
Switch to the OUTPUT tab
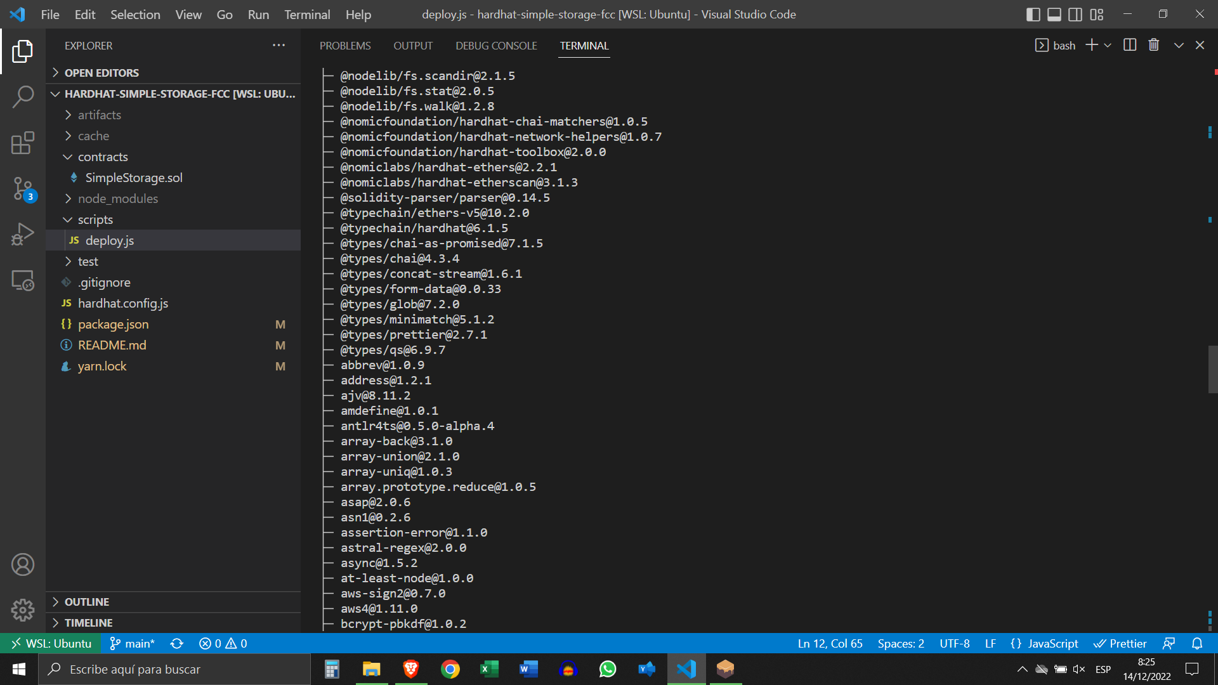click(x=413, y=45)
